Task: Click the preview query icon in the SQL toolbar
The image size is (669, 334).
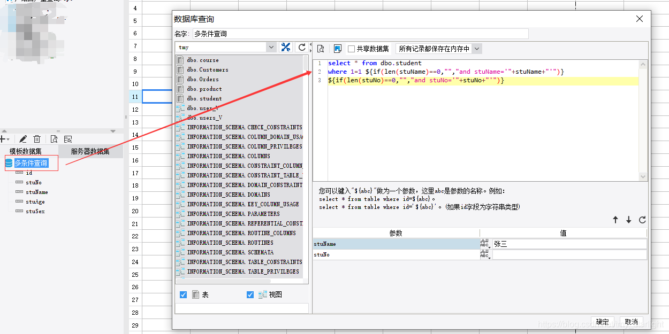Action: click(321, 49)
